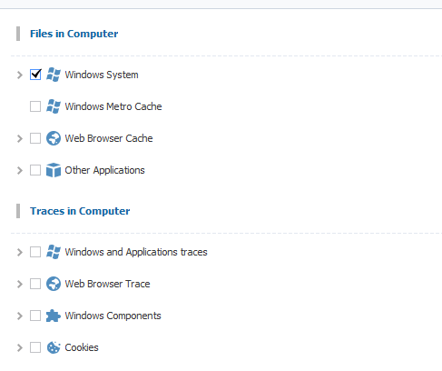Expand the Windows Components node
442x371 pixels.
click(x=20, y=316)
